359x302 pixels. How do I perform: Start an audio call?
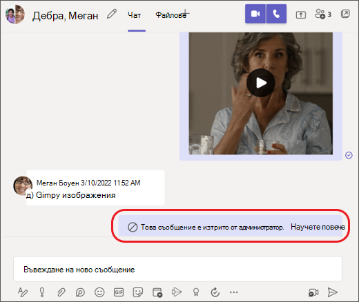tap(276, 14)
